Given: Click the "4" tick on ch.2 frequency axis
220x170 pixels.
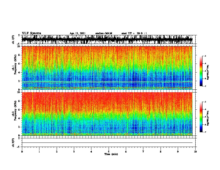Looking at the screenshot, I should 19,118.
